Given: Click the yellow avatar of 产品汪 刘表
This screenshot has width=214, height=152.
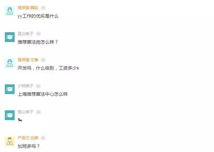Looking at the screenshot, I should (10, 141).
